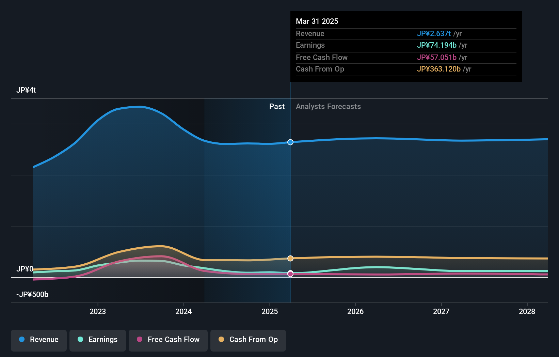The image size is (559, 357).
Task: Click the 2027 x-axis label
Action: [x=441, y=311]
